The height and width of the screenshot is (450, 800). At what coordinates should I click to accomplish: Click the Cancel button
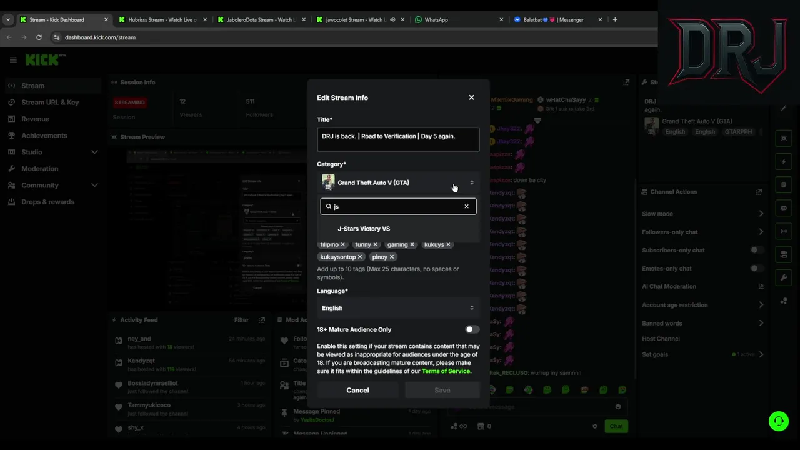[x=357, y=390]
